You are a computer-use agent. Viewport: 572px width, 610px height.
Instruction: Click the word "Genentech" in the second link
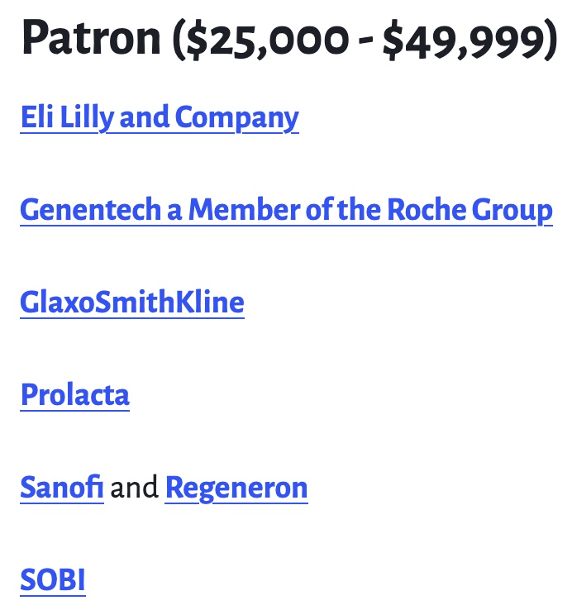[91, 210]
